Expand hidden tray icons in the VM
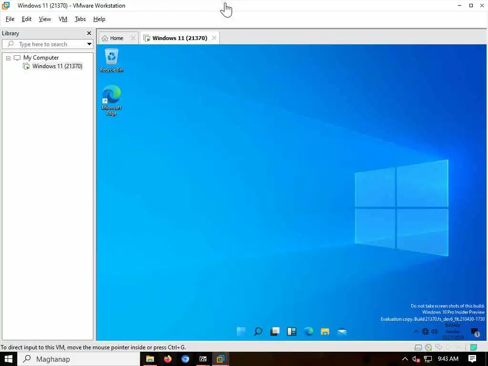488x366 pixels. tap(416, 332)
